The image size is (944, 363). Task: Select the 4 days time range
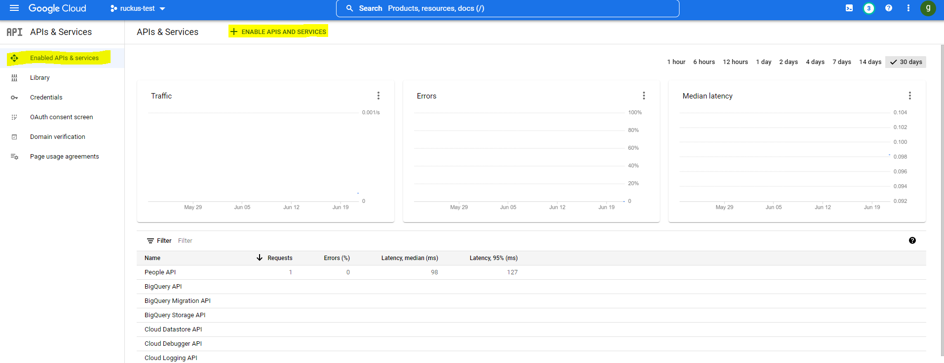point(815,62)
